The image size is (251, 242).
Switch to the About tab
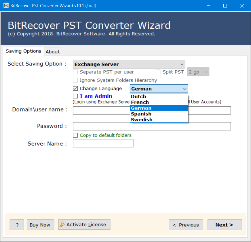[x=53, y=52]
